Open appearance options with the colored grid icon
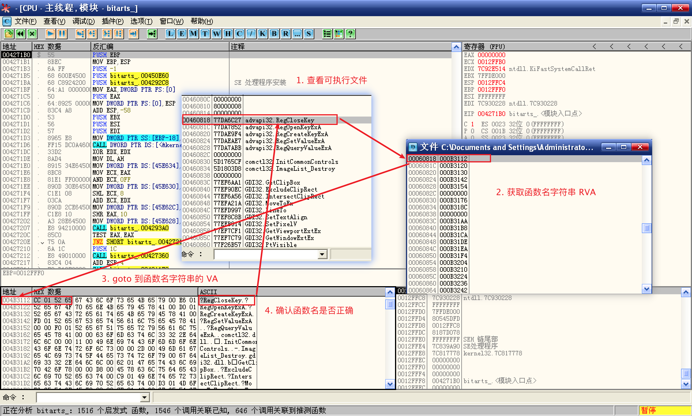This screenshot has height=416, width=692. [339, 34]
